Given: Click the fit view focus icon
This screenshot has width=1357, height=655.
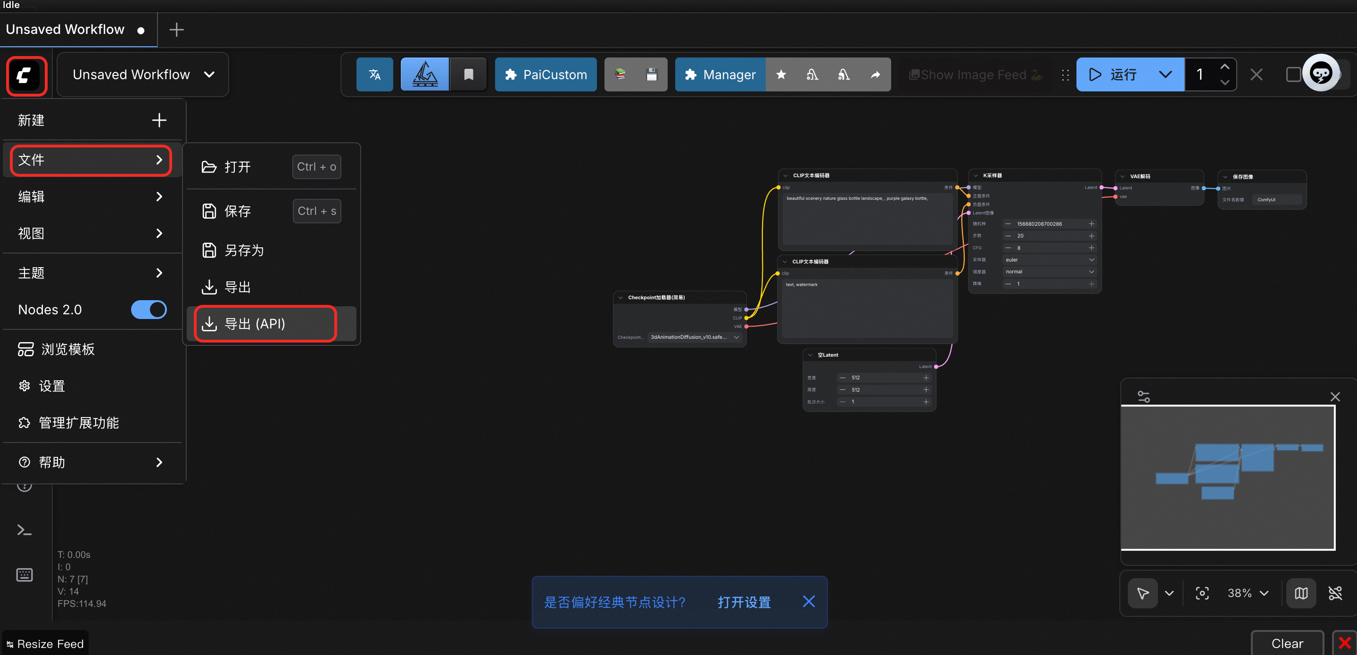Looking at the screenshot, I should (1202, 593).
